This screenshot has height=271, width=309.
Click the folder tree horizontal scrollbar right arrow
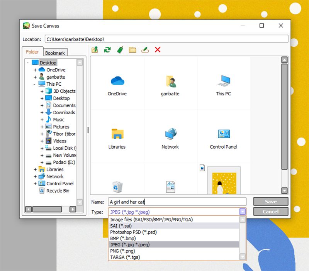pos(73,209)
